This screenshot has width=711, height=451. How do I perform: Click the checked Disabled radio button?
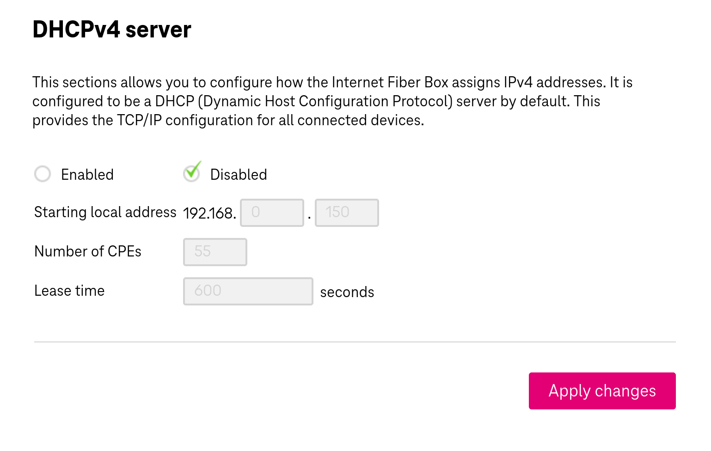(191, 174)
